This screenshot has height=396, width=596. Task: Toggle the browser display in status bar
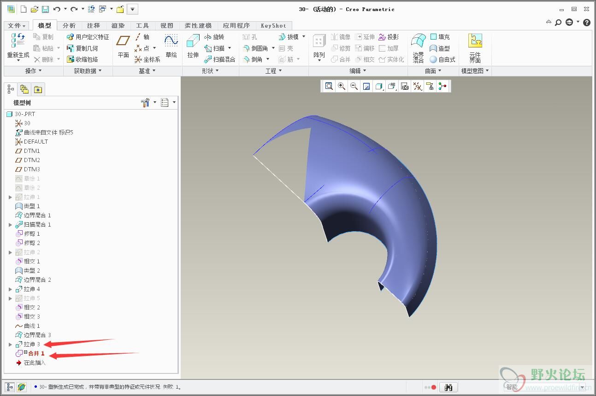22,388
